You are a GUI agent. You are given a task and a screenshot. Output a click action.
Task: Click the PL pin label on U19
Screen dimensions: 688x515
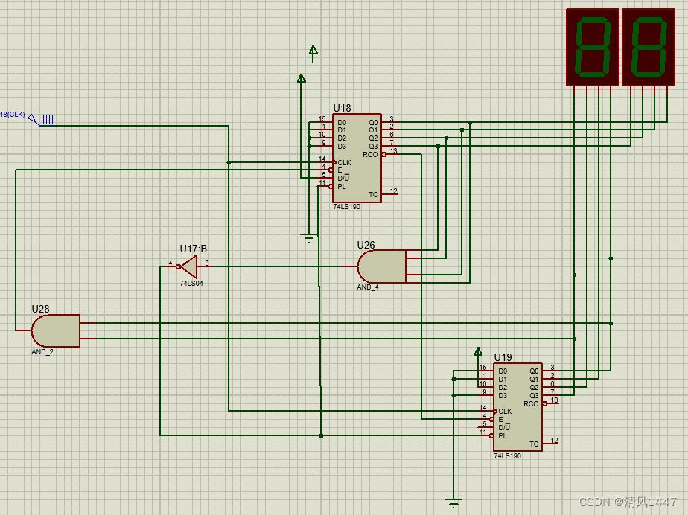coord(503,435)
